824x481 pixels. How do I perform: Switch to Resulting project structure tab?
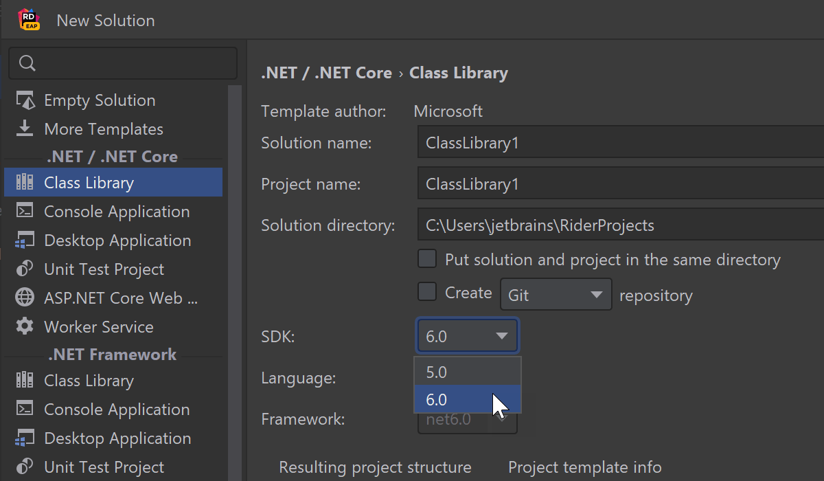[375, 468]
